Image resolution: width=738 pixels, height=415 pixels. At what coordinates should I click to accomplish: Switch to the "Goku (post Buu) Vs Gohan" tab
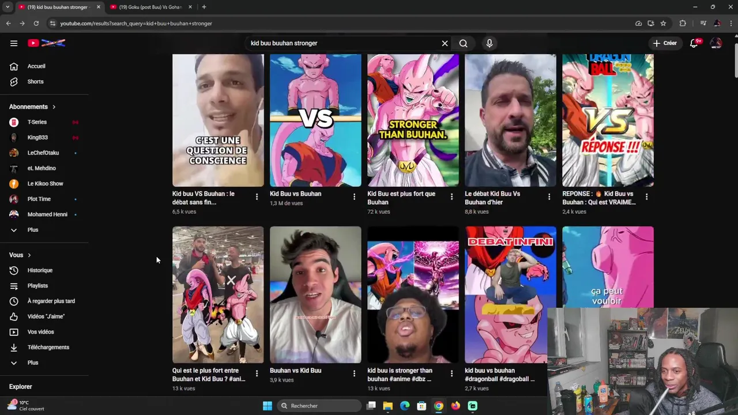150,7
